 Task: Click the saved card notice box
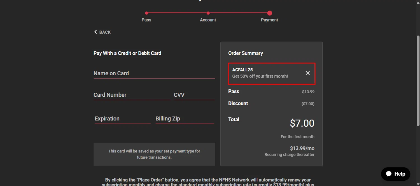(154, 154)
